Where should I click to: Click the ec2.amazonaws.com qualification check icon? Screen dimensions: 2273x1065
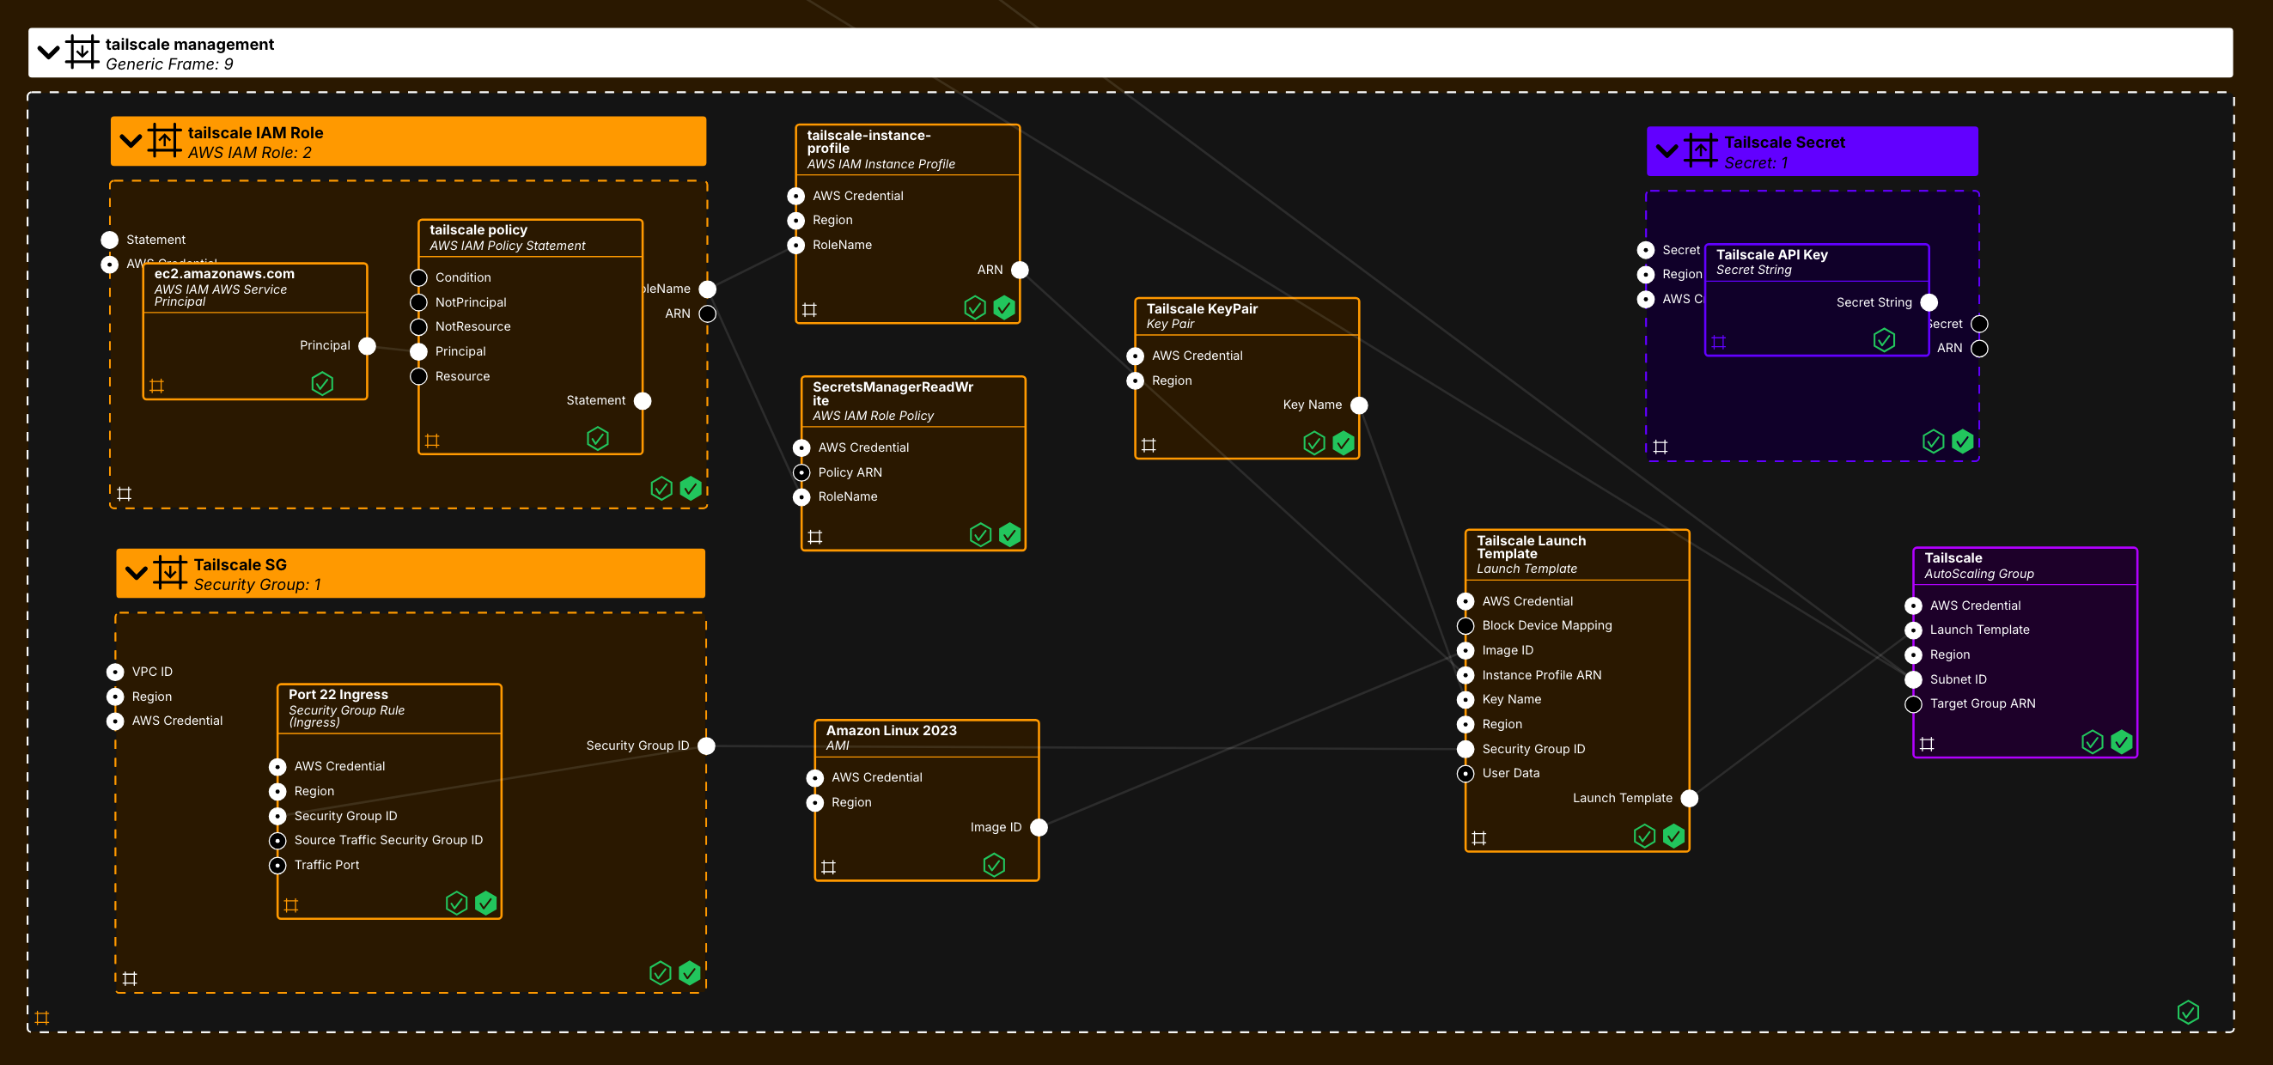pyautogui.click(x=323, y=384)
